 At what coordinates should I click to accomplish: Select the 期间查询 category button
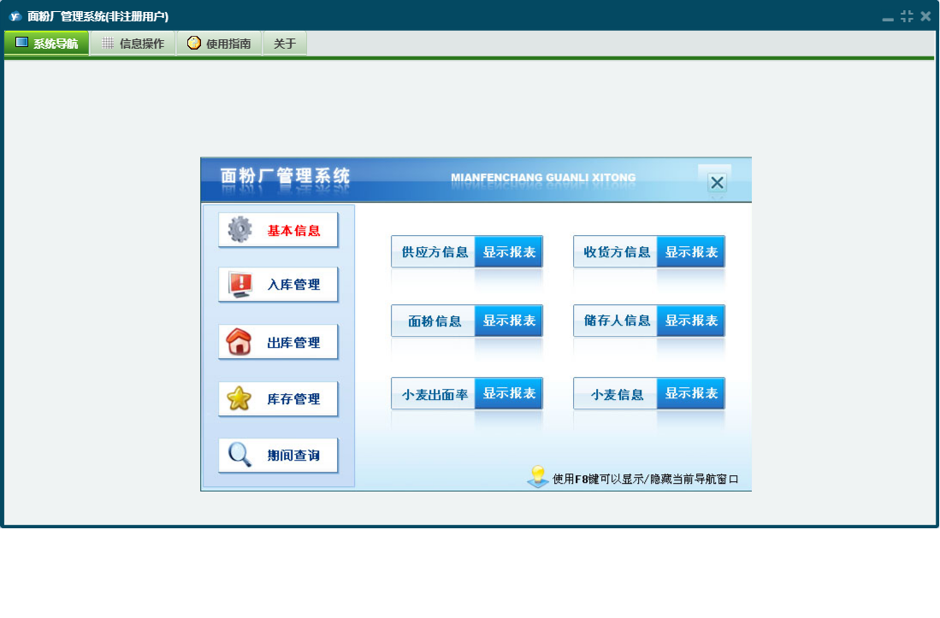pyautogui.click(x=278, y=455)
